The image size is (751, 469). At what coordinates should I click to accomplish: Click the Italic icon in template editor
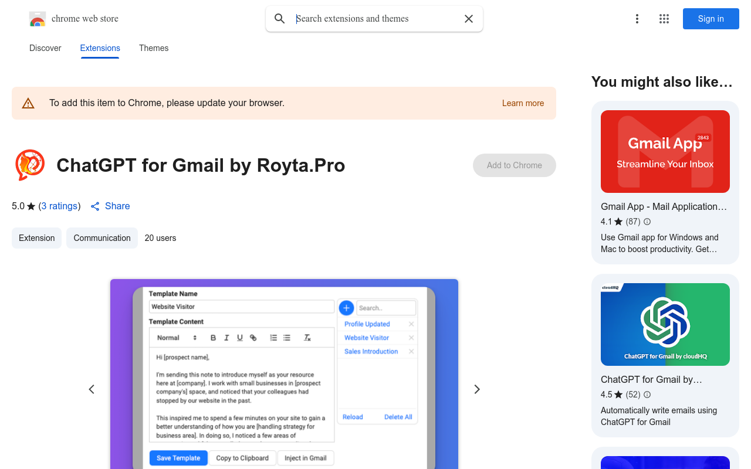point(226,338)
